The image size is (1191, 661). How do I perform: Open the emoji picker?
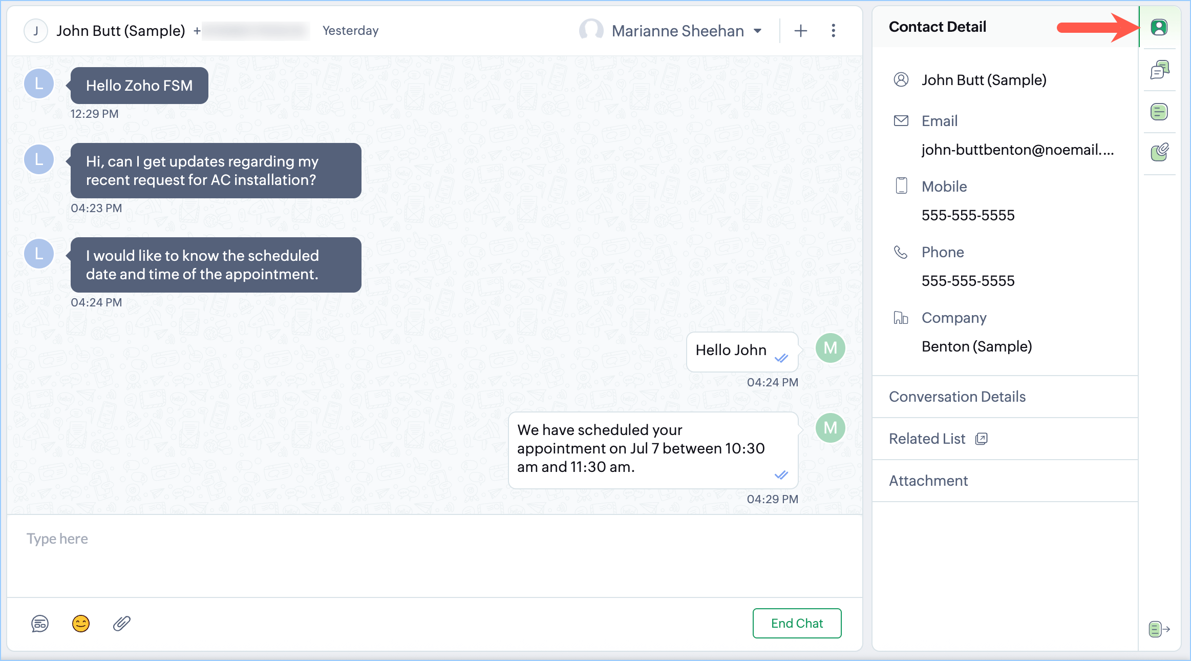tap(81, 624)
